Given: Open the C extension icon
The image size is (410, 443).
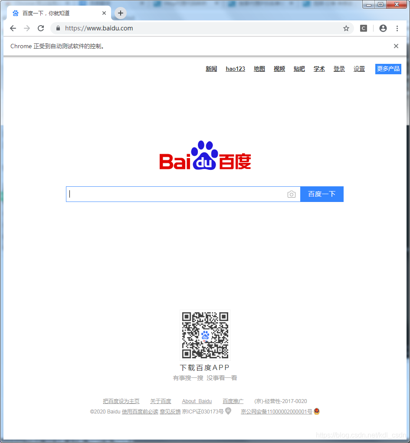Looking at the screenshot, I should [364, 28].
